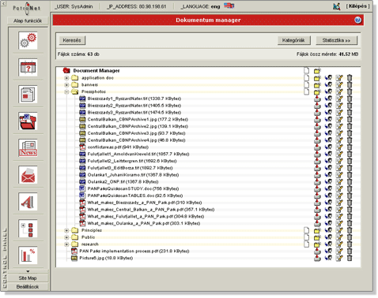Screen dimensions: 378x298
Task: Edit the Picture5.jpg file entry
Action: pyautogui.click(x=339, y=258)
